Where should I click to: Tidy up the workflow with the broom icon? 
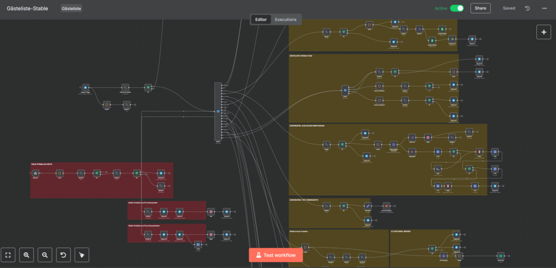click(x=81, y=254)
